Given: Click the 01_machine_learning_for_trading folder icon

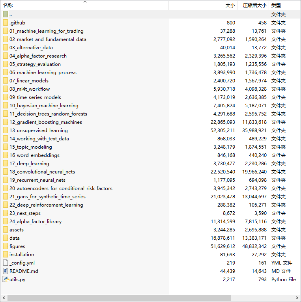Looking at the screenshot, I should coord(6,31).
